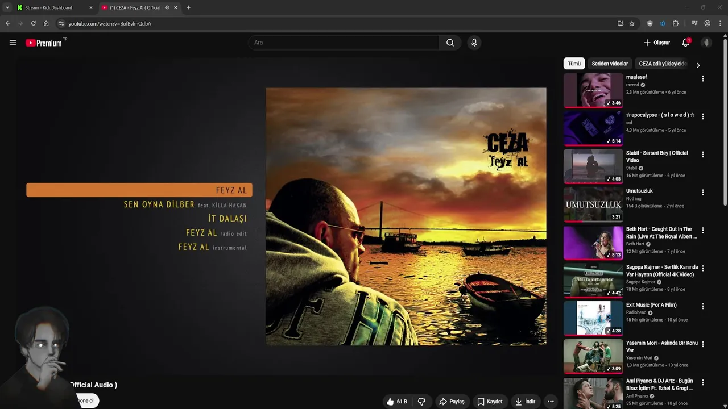Screen dimensions: 728x409
Task: Open the extensions puzzle icon
Action: 676,23
